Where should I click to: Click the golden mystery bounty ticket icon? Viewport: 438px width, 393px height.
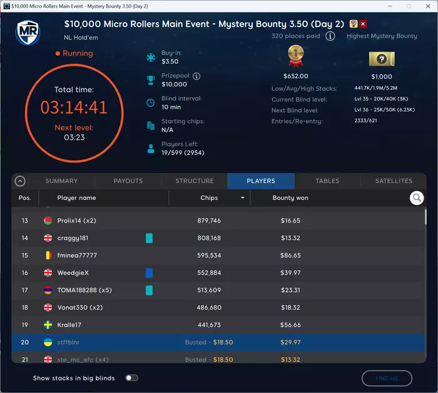coord(382,59)
